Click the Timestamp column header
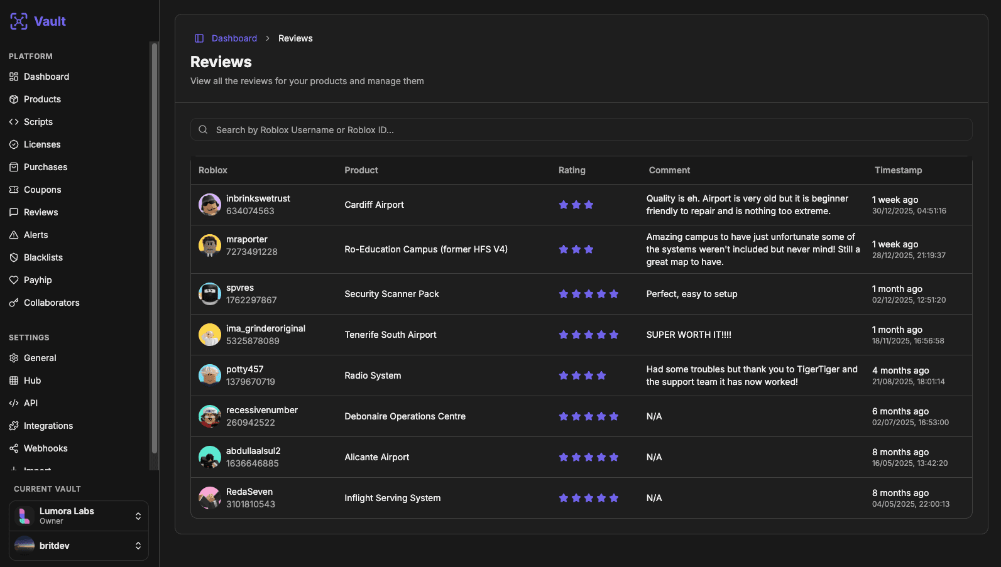Screen dimensions: 1001x567 pyautogui.click(x=899, y=170)
